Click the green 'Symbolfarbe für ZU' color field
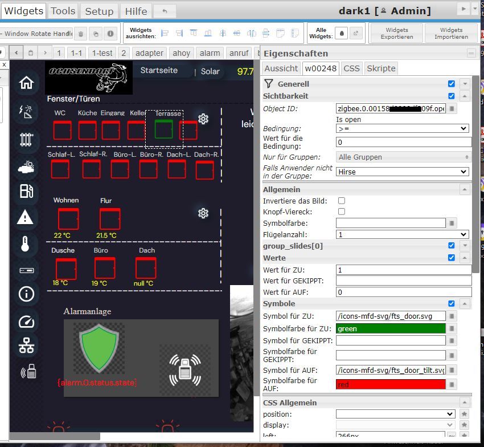Image resolution: width=484 pixels, height=447 pixels. [x=390, y=328]
